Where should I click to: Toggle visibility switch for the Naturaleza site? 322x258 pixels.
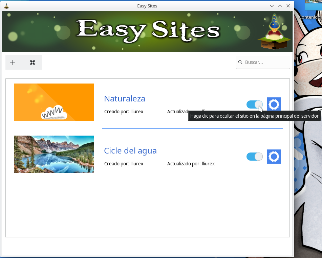[254, 104]
